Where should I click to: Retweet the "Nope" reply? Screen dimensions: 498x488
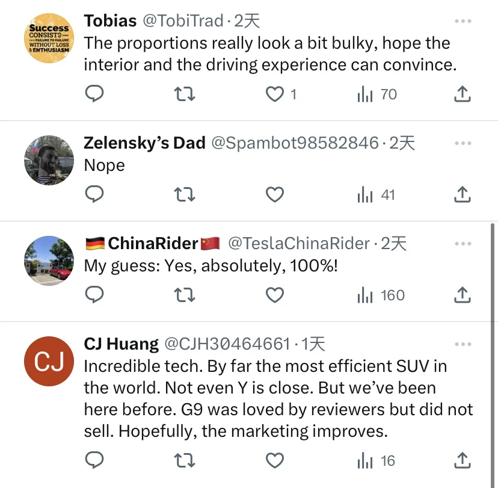[x=185, y=195]
